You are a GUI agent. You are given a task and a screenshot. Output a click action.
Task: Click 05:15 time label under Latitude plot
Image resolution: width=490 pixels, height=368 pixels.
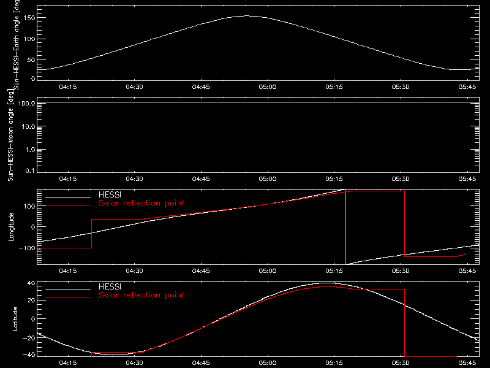pyautogui.click(x=334, y=363)
